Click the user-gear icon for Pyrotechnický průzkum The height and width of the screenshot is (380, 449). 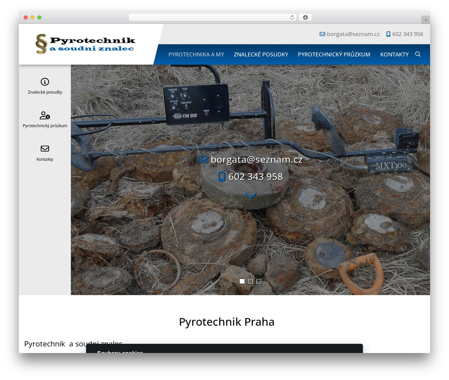tap(45, 115)
